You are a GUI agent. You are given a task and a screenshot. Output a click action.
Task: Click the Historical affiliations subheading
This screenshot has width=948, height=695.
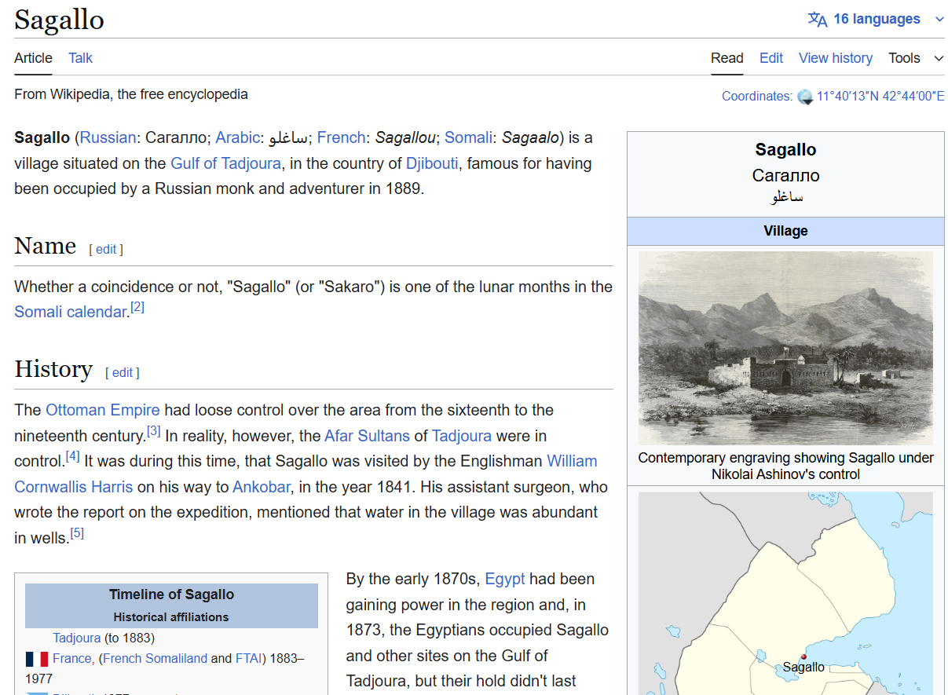(171, 617)
